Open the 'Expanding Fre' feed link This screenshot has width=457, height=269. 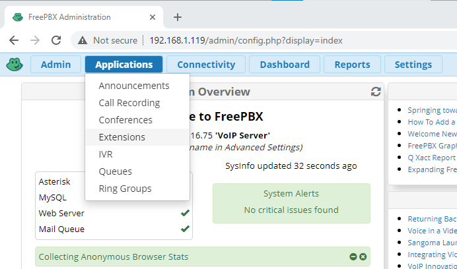pyautogui.click(x=432, y=169)
